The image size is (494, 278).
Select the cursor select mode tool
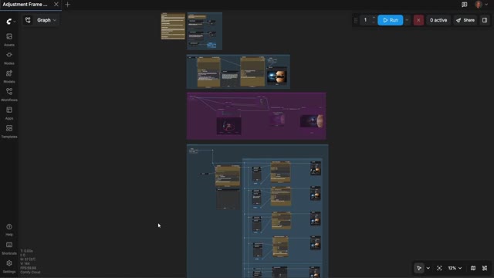[x=419, y=268]
